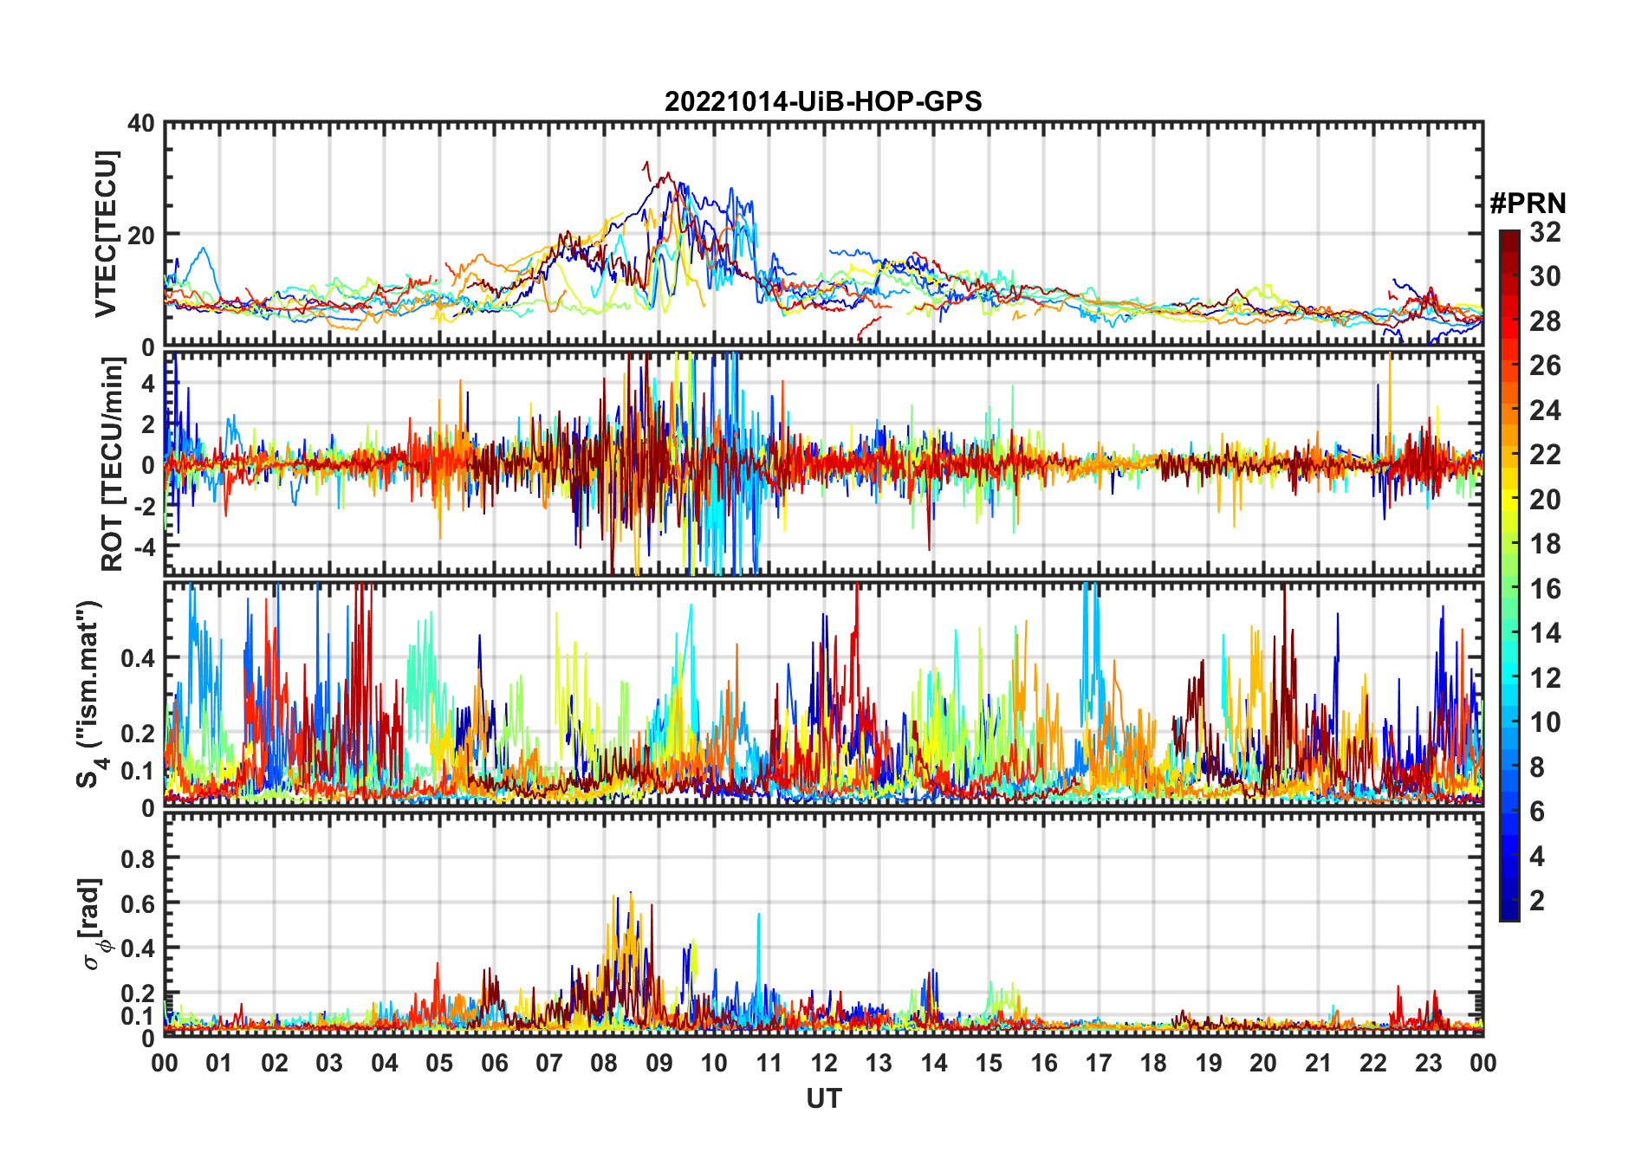Click the 0.6 tick on sigma-phi axis

(x=139, y=903)
